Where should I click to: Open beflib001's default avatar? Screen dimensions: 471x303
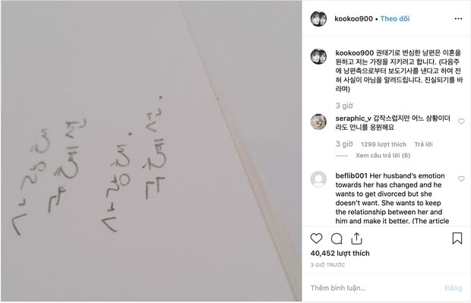pyautogui.click(x=318, y=179)
